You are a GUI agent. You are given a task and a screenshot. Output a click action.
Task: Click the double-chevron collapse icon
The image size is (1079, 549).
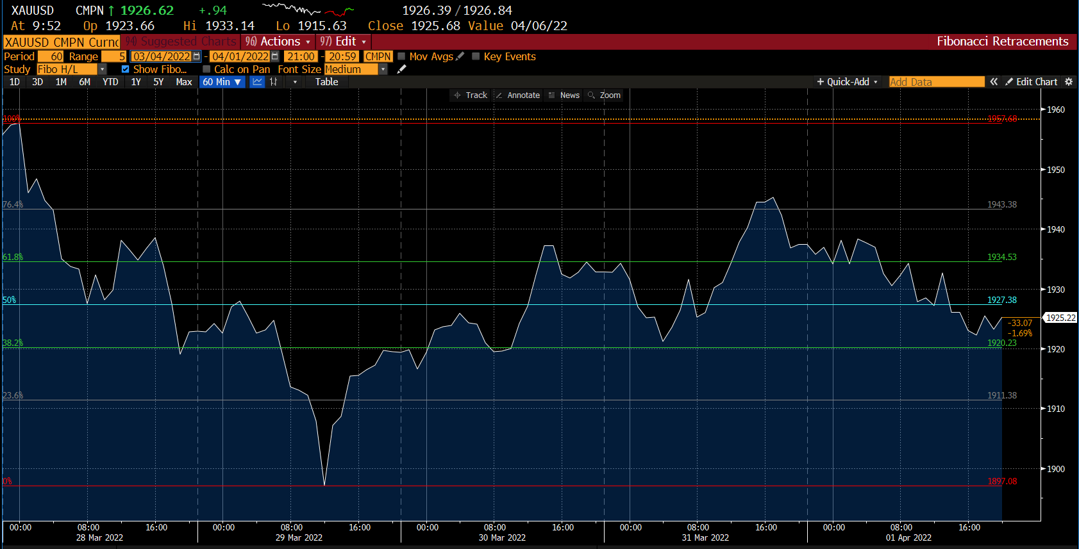(x=994, y=82)
